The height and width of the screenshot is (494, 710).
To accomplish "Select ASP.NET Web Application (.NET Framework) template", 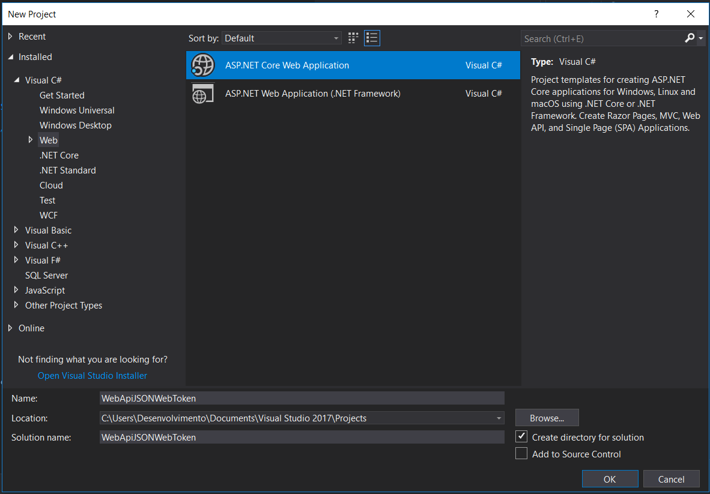I will [x=353, y=94].
